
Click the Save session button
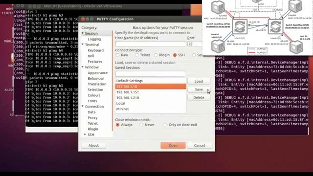(x=199, y=89)
